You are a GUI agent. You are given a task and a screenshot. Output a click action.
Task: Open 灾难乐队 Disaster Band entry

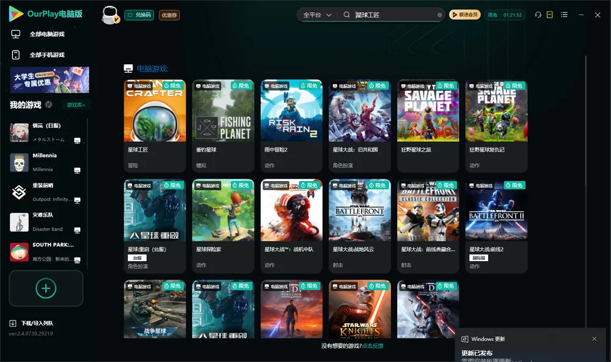click(x=45, y=222)
